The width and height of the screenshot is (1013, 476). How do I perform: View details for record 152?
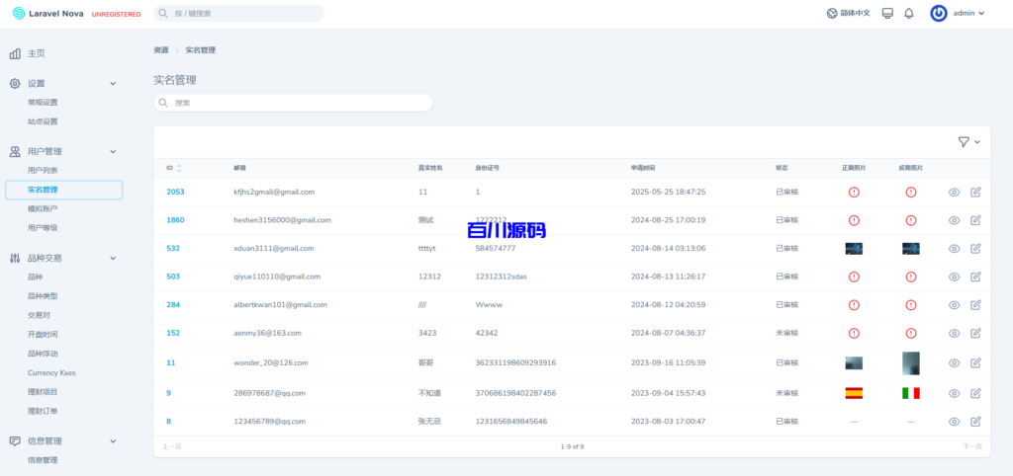click(x=954, y=334)
